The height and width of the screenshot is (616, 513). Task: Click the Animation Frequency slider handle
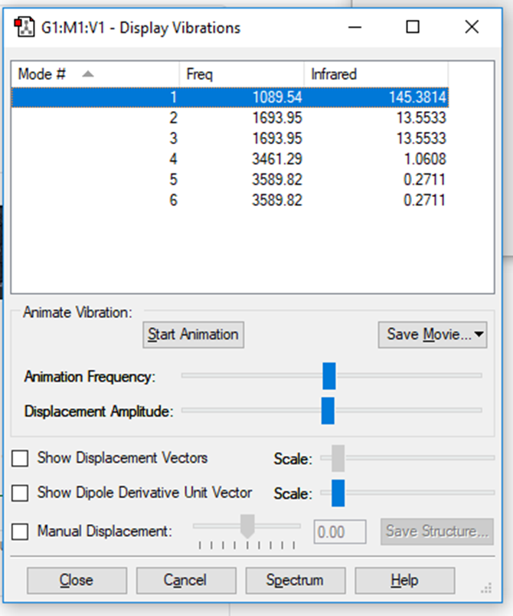[x=329, y=376]
